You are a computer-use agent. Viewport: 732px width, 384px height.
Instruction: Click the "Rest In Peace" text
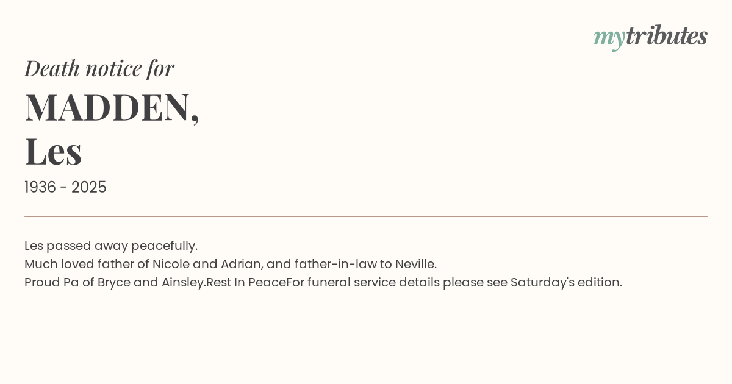point(246,282)
